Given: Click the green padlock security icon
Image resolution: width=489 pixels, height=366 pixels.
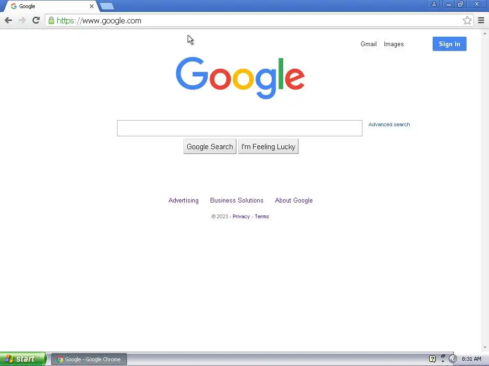Looking at the screenshot, I should (x=51, y=20).
